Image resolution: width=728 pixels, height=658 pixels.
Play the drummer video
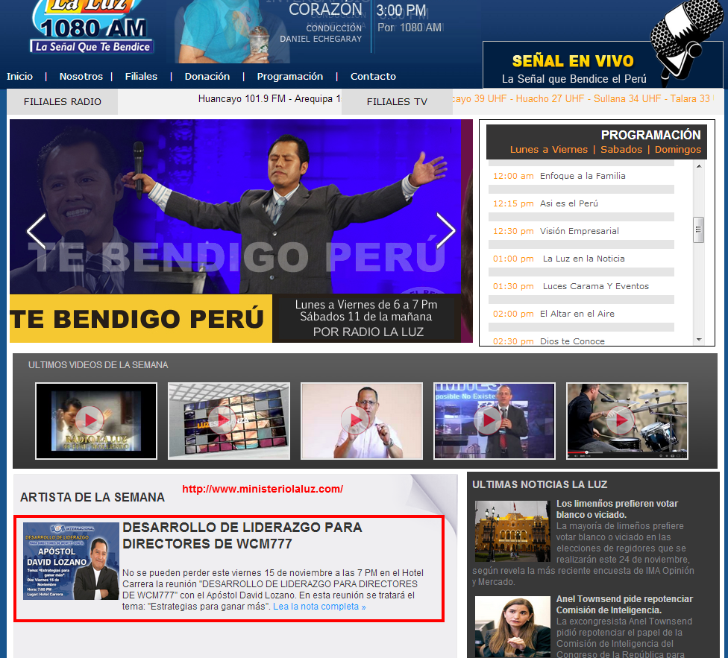(x=627, y=421)
